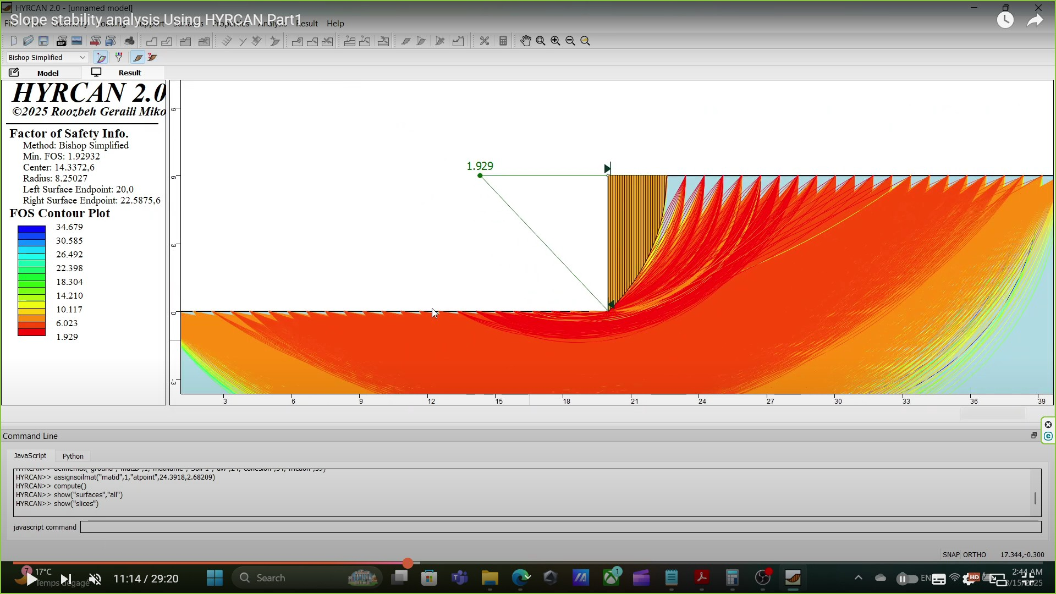Switch to the Result tab
1056x594 pixels.
(123, 73)
